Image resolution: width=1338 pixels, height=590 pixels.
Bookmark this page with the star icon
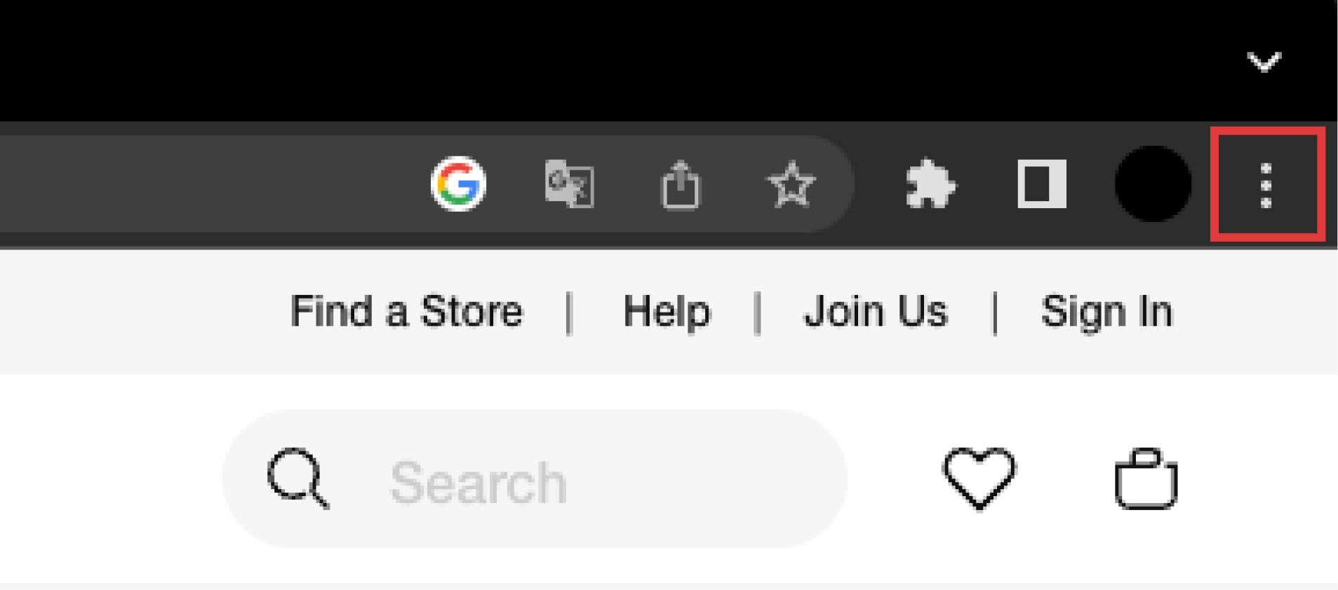[x=791, y=185]
